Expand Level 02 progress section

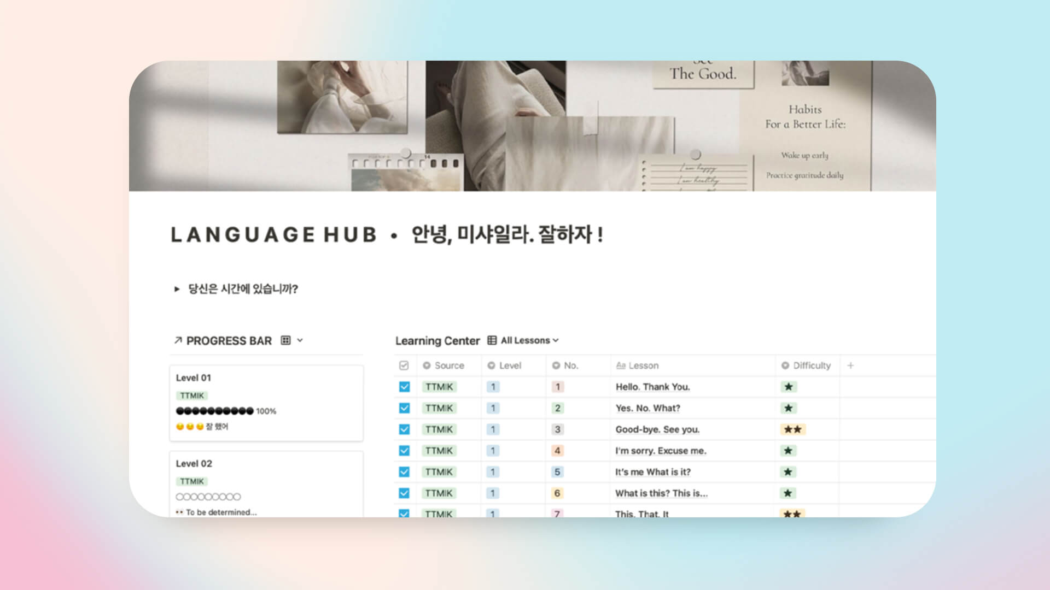[x=195, y=463]
